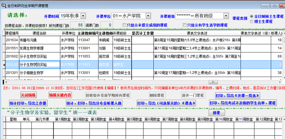Click the 编辑关键内容 button
285x139 pixels.
(60, 95)
